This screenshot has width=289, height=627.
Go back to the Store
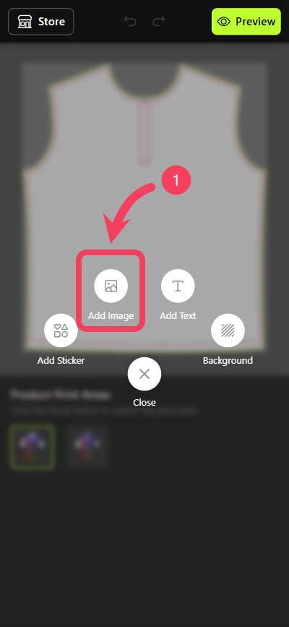pyautogui.click(x=40, y=22)
